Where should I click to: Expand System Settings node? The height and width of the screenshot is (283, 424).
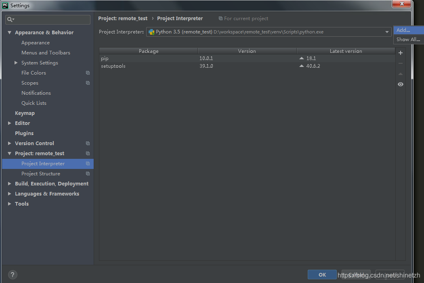16,62
